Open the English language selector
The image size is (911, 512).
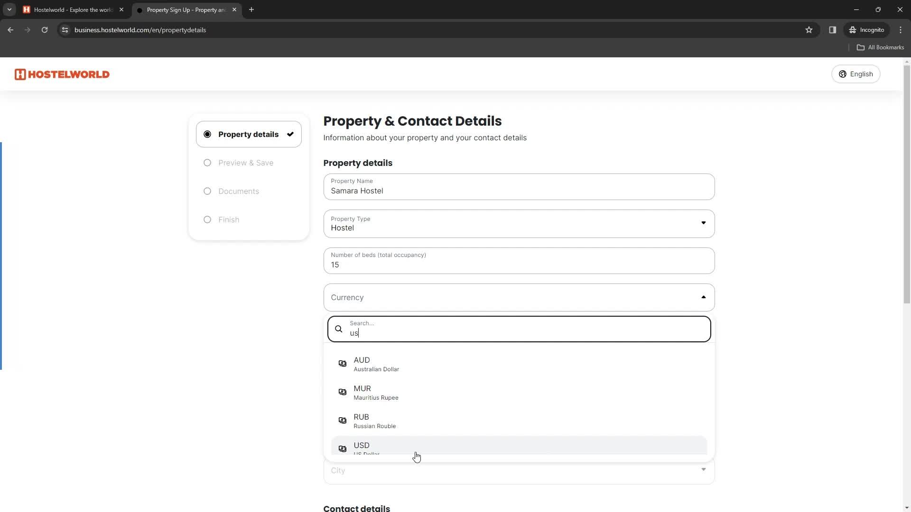coord(855,74)
